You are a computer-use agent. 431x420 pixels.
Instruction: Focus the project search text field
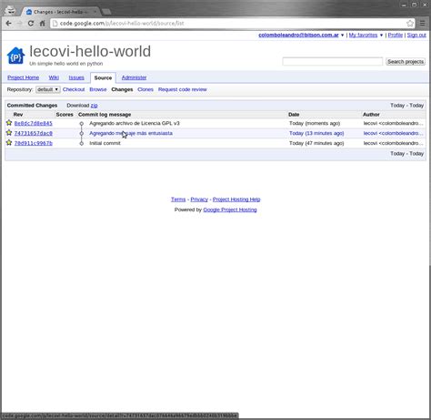(333, 62)
